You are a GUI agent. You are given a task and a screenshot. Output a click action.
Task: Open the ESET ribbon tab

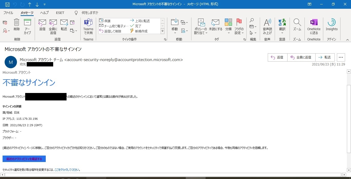point(60,13)
